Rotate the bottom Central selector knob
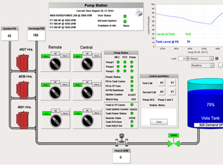This screenshot has height=165, width=223. 87,120
